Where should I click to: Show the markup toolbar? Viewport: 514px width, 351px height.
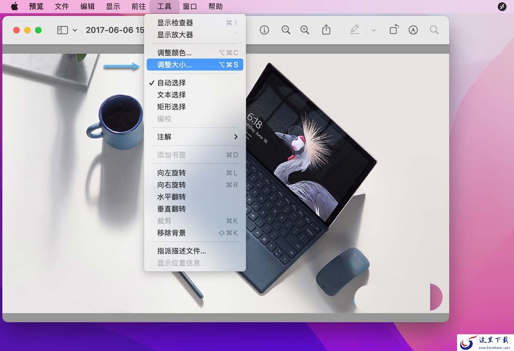coord(413,30)
